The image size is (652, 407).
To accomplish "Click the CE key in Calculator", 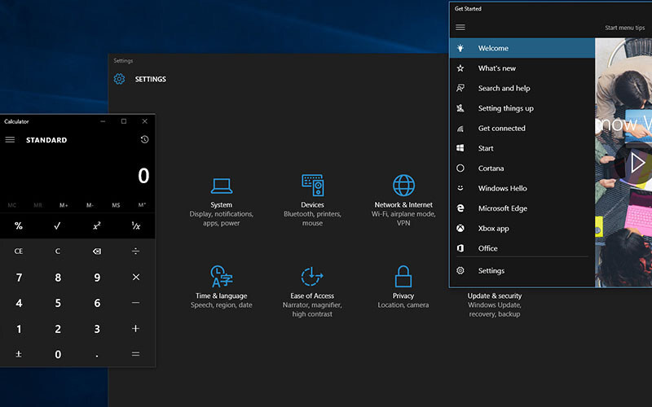I will [x=19, y=252].
